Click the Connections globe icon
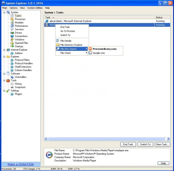 (12, 36)
